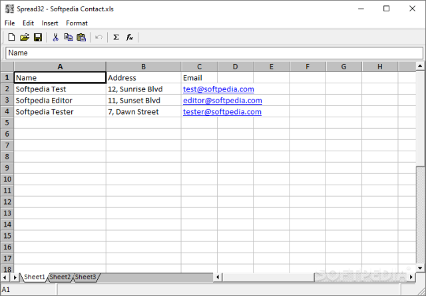The image size is (426, 296).
Task: Click horizontal scrollbar left arrow
Action: [218, 277]
